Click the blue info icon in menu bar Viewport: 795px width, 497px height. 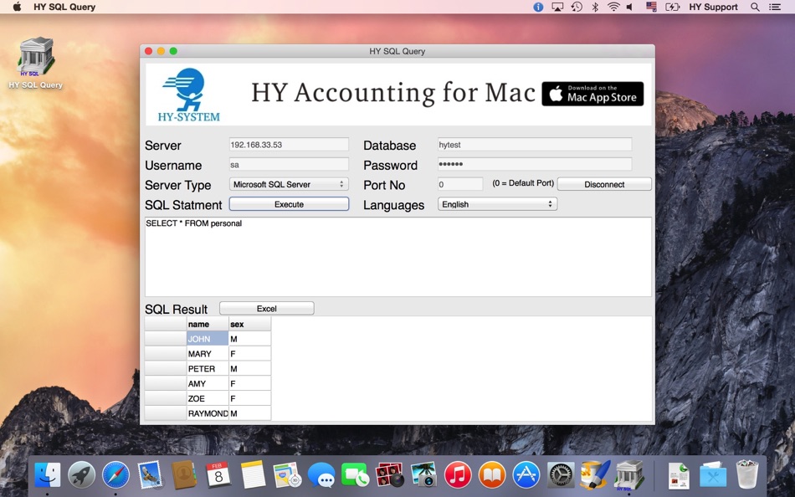[538, 7]
